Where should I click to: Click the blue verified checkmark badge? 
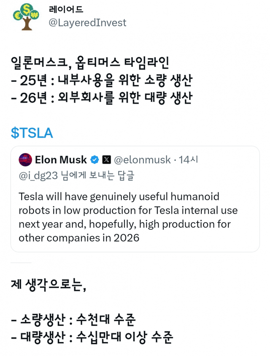[x=95, y=160]
